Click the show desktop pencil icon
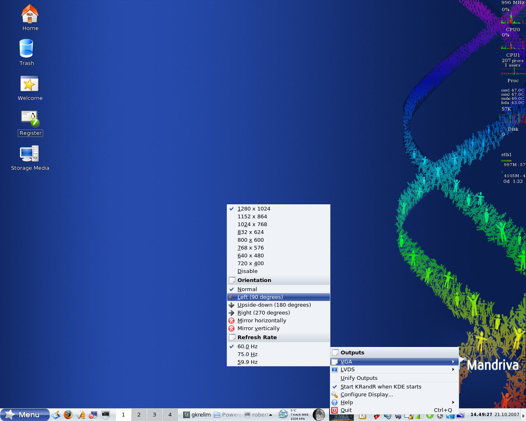526x421 pixels. tap(56, 414)
